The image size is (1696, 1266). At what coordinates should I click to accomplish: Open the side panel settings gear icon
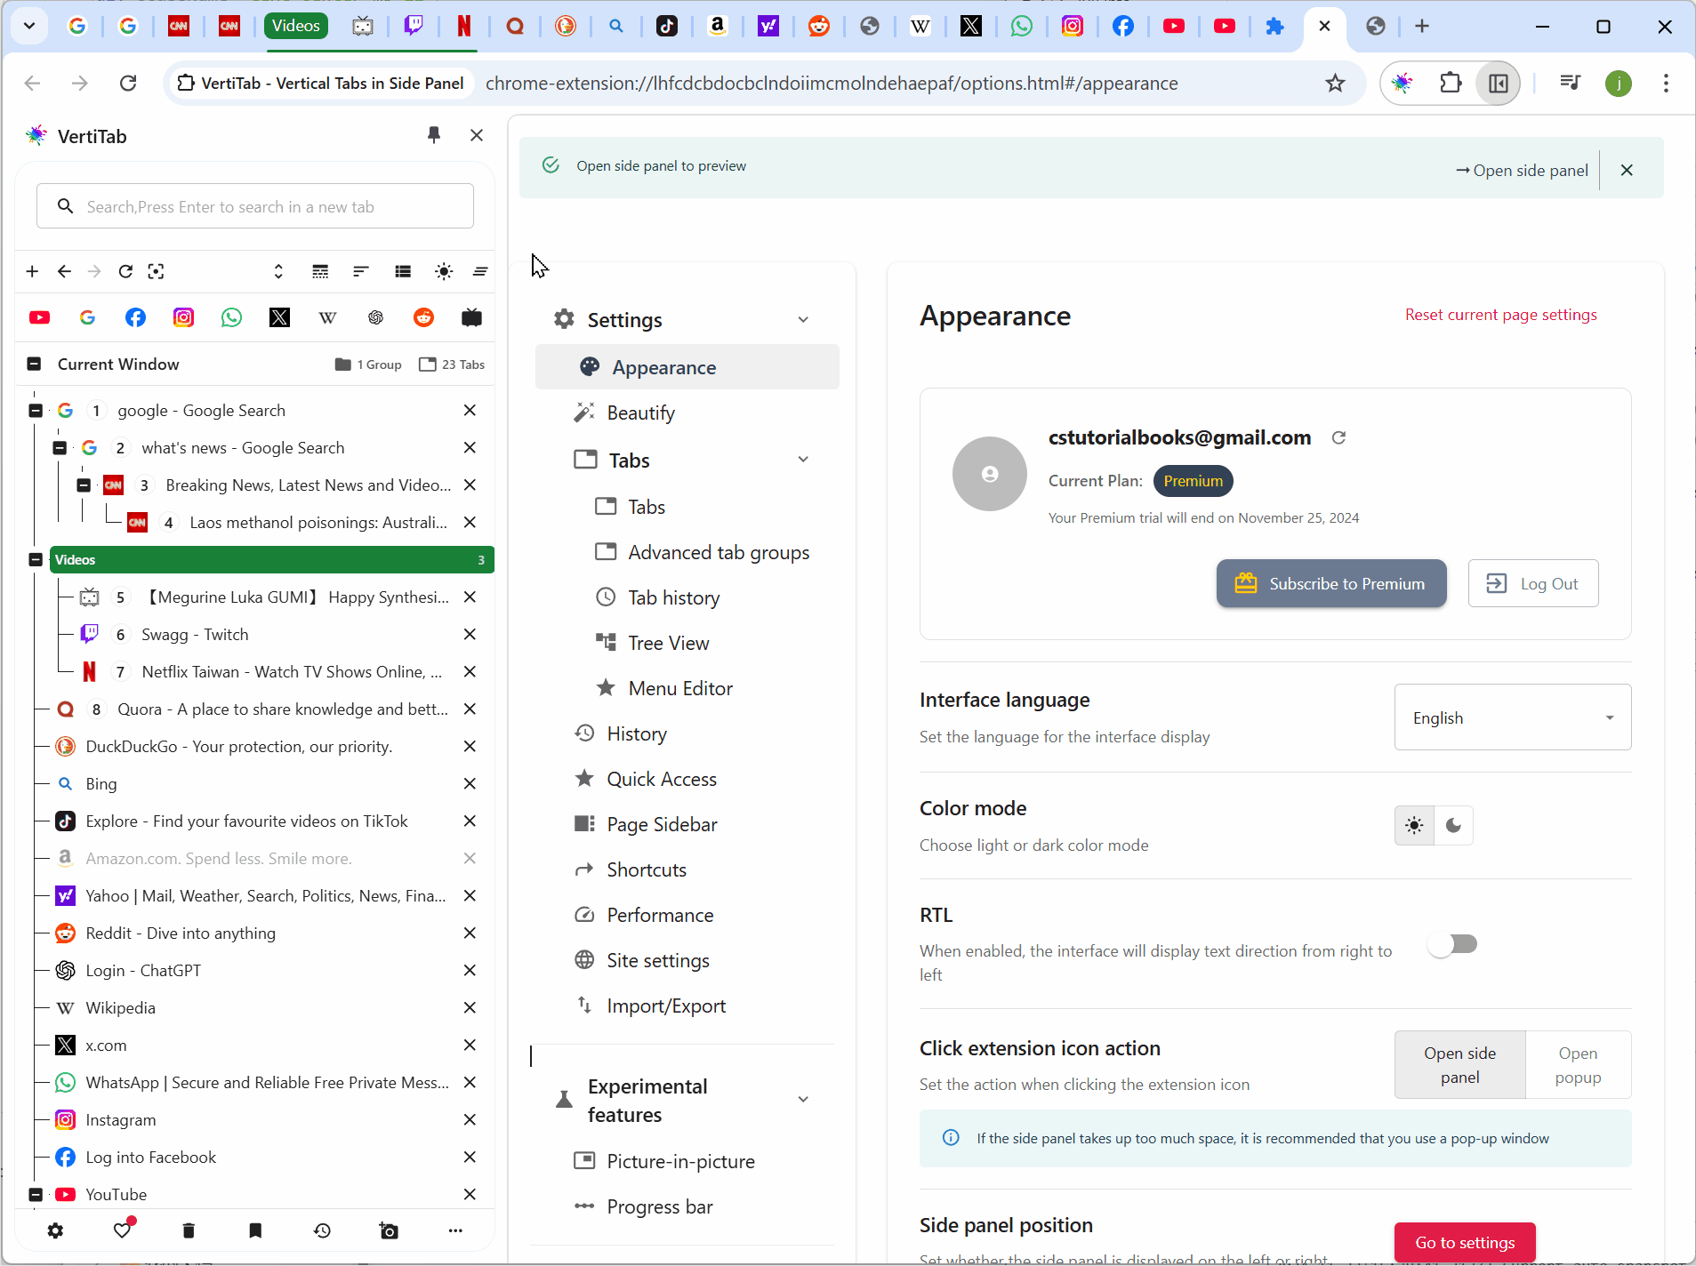(55, 1230)
